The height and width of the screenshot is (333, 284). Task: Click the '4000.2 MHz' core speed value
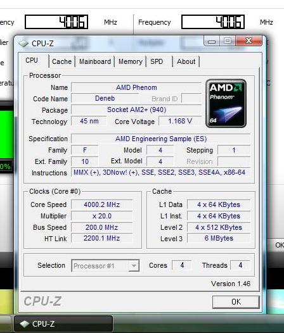pos(101,204)
